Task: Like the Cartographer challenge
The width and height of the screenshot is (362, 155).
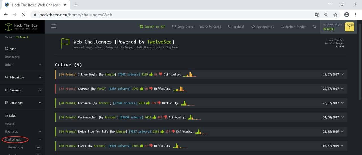Action: (x=154, y=117)
